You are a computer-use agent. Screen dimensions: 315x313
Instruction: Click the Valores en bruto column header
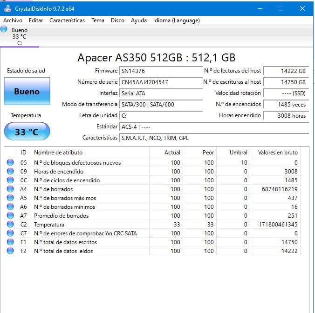[275, 153]
